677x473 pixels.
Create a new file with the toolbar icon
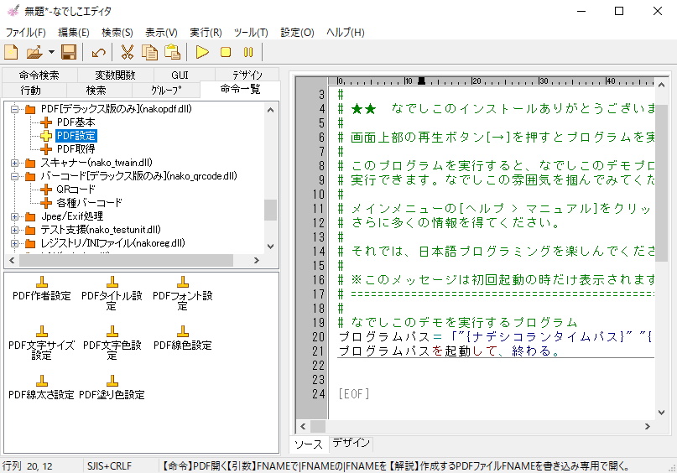(11, 52)
